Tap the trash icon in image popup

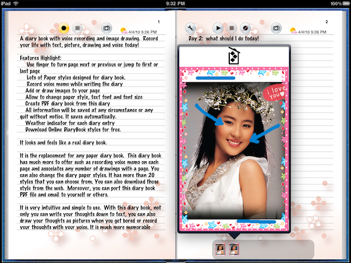click(234, 56)
